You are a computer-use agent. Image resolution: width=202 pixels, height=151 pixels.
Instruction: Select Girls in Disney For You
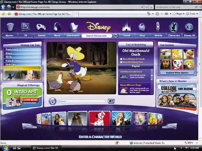pos(22,57)
